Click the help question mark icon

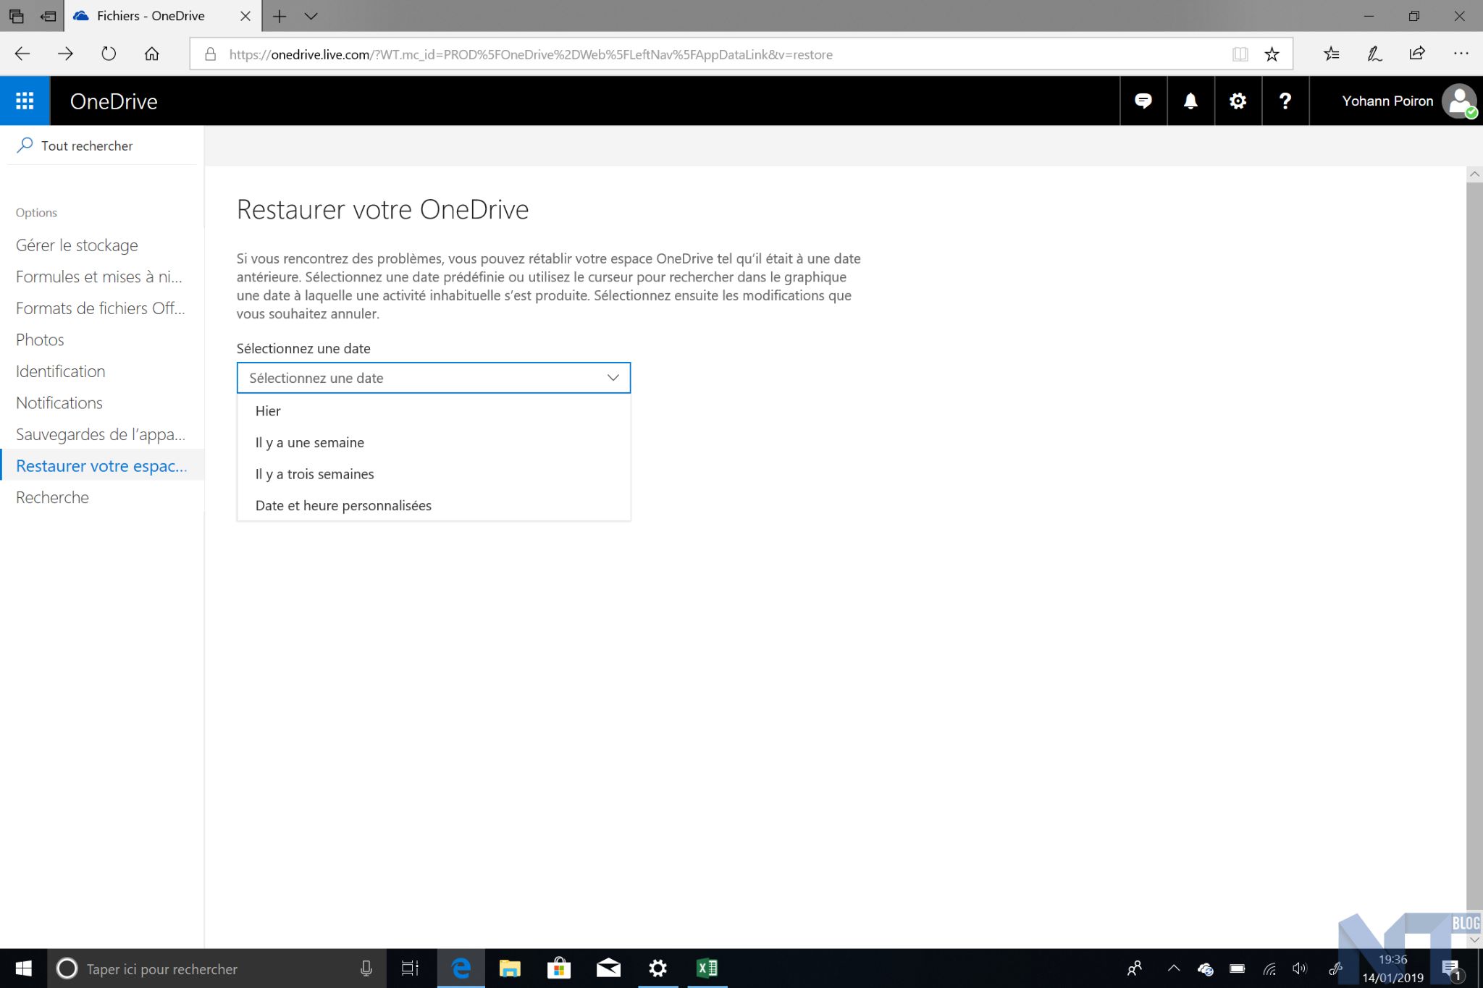(1285, 101)
